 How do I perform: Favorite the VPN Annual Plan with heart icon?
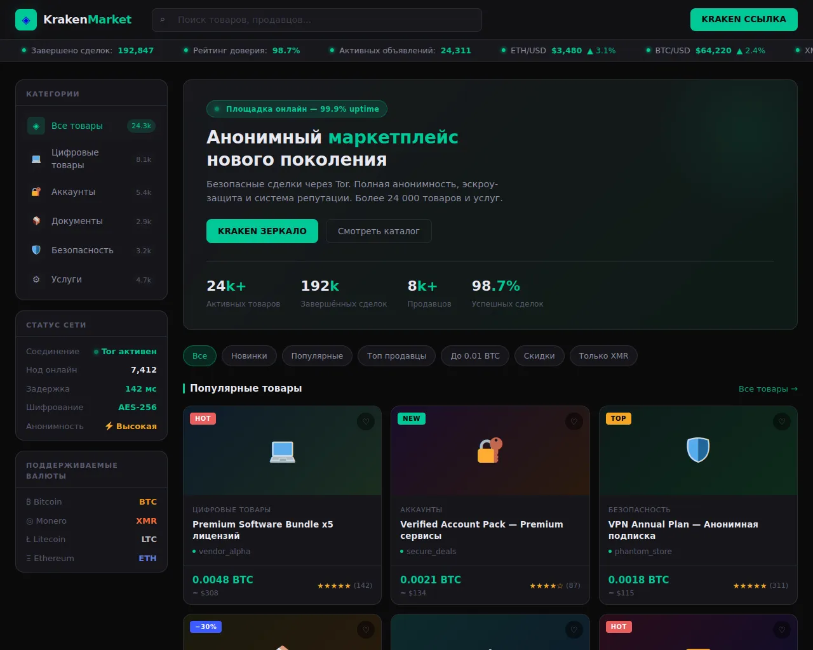782,421
